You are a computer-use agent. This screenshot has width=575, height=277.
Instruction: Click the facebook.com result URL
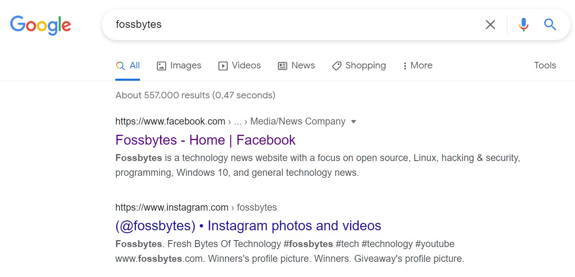point(170,122)
